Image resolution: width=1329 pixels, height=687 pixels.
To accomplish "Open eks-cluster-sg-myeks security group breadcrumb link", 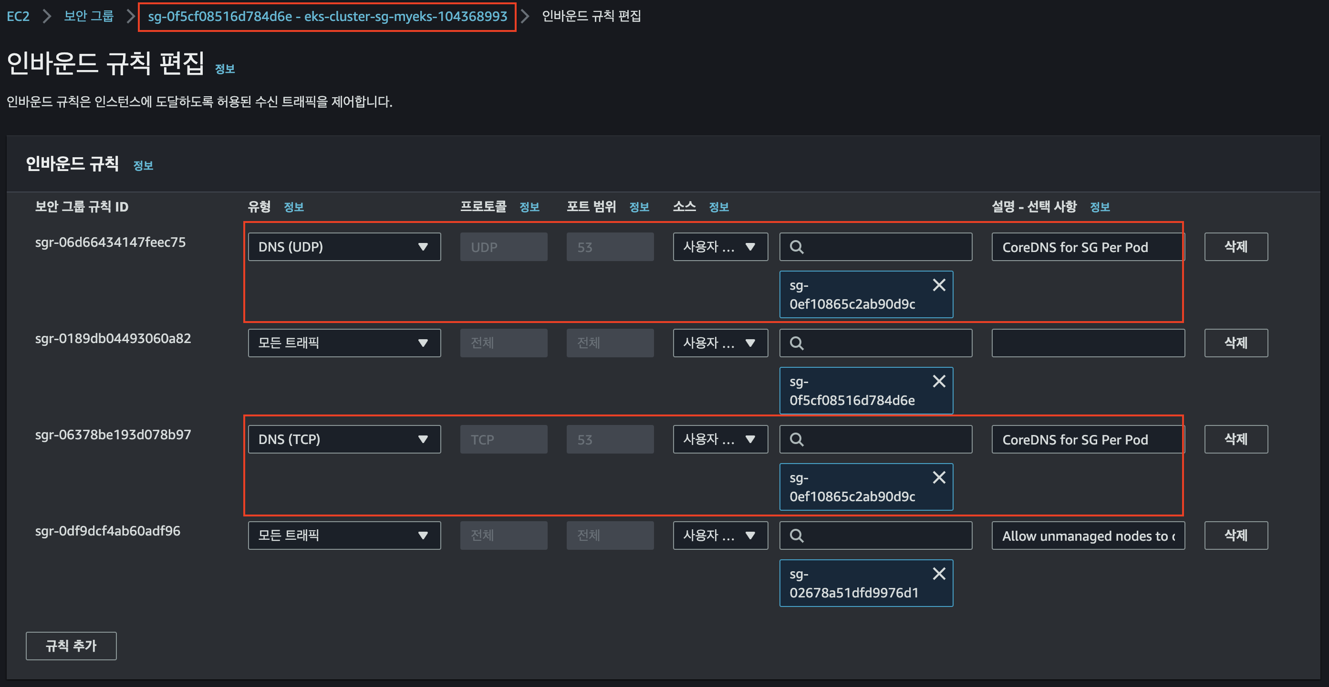I will pyautogui.click(x=327, y=17).
